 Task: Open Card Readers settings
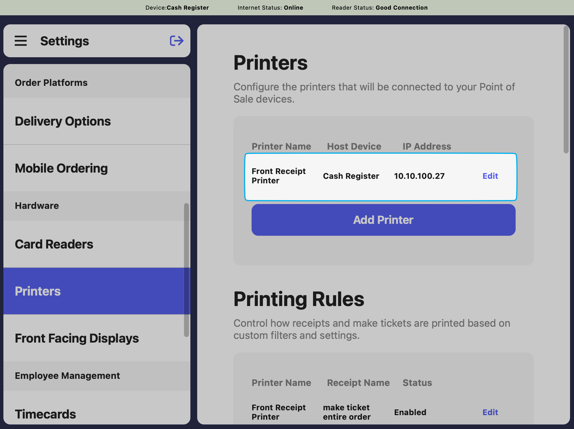(x=54, y=244)
